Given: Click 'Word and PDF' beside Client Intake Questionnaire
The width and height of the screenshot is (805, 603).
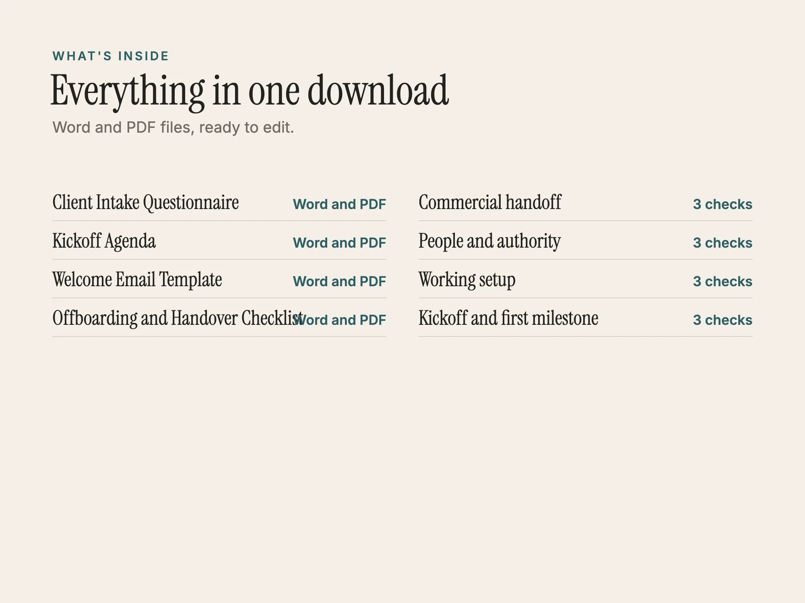Looking at the screenshot, I should 339,204.
